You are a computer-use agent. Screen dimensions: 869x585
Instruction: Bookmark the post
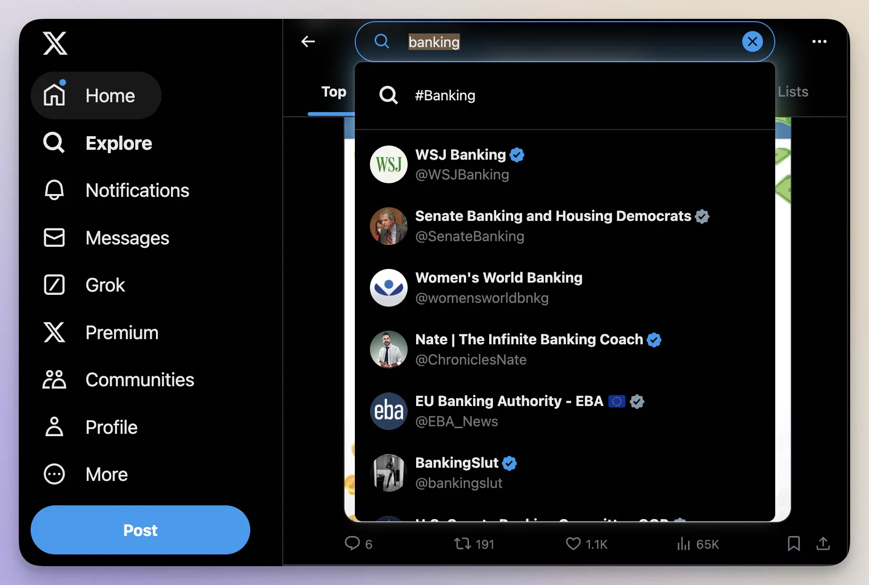click(794, 544)
